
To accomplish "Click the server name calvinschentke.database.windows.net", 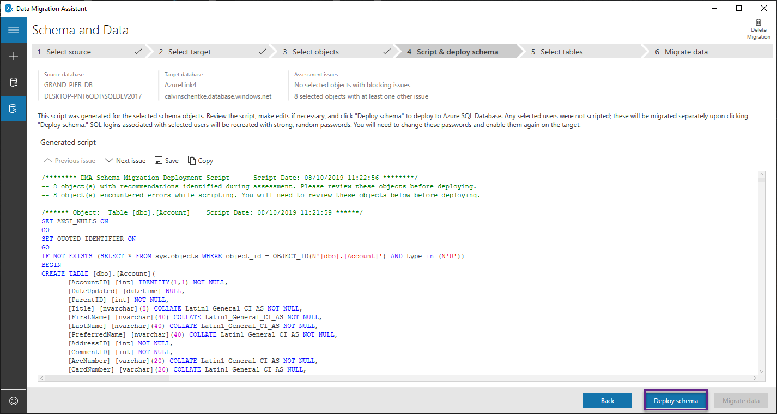I will (x=218, y=96).
